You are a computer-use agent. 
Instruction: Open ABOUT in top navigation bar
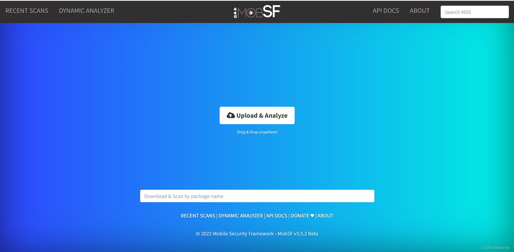[419, 11]
